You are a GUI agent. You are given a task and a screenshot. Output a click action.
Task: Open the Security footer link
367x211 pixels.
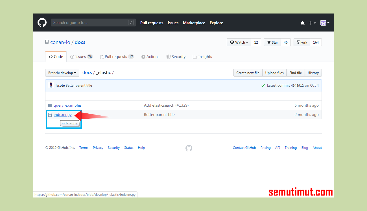point(114,148)
